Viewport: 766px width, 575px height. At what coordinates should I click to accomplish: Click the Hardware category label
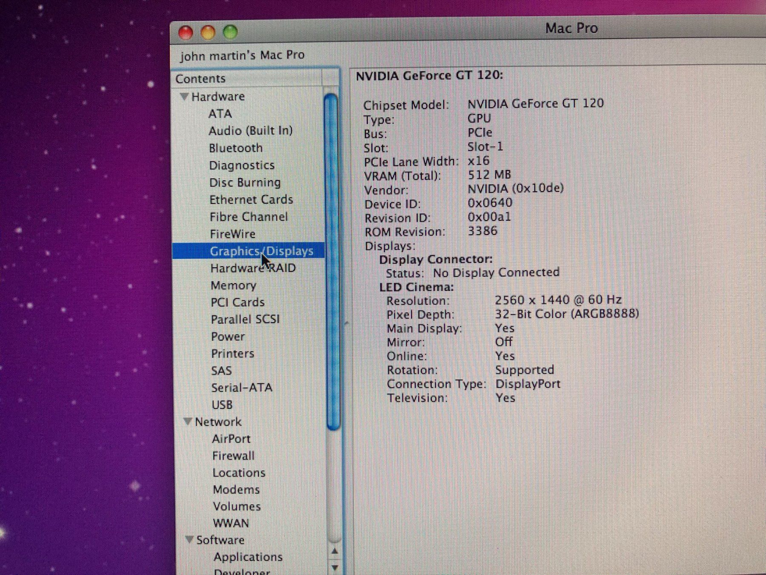point(218,97)
